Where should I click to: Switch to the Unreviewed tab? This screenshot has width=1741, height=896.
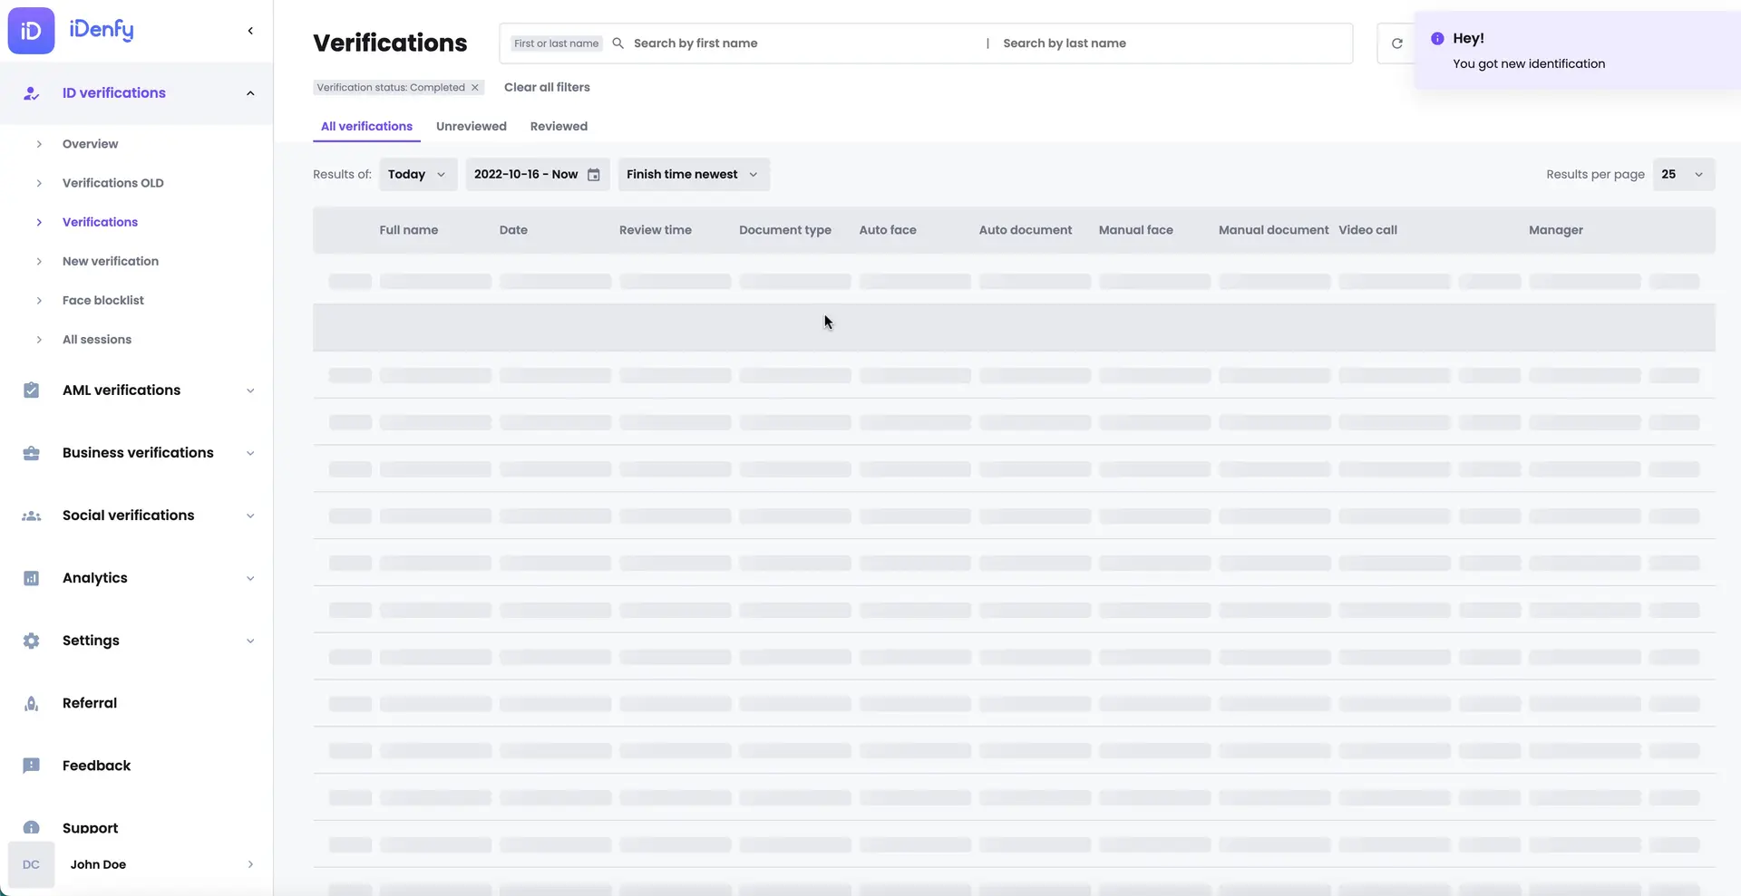pos(471,127)
